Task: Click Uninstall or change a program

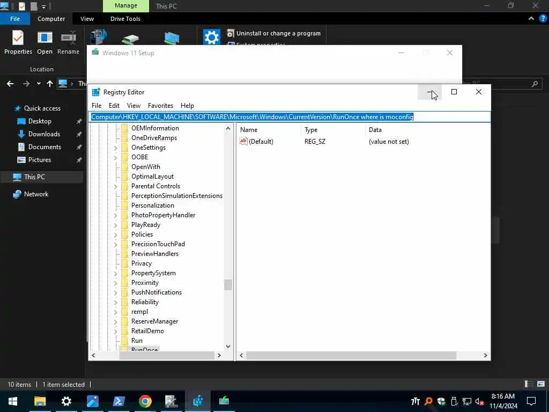Action: [x=274, y=33]
